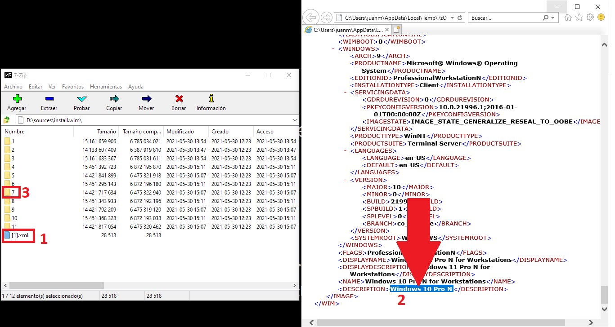Click the Copiar toolbar icon in 7-Zip
The width and height of the screenshot is (615, 327).
click(114, 98)
